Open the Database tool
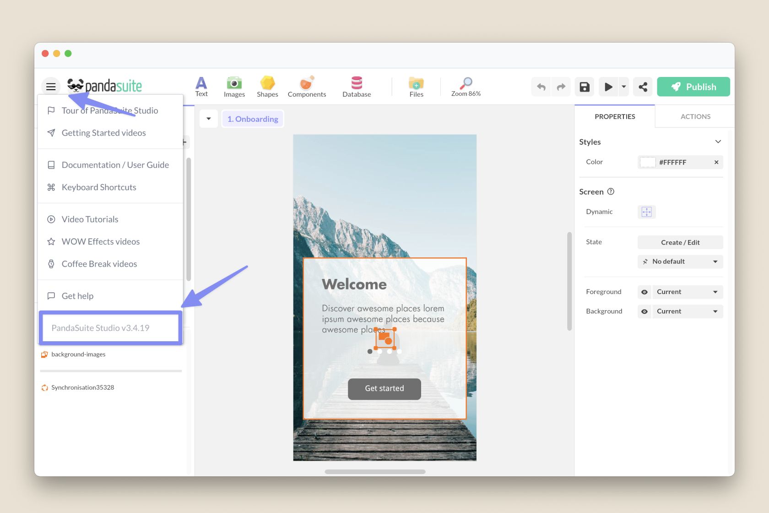This screenshot has height=513, width=769. coord(357,87)
